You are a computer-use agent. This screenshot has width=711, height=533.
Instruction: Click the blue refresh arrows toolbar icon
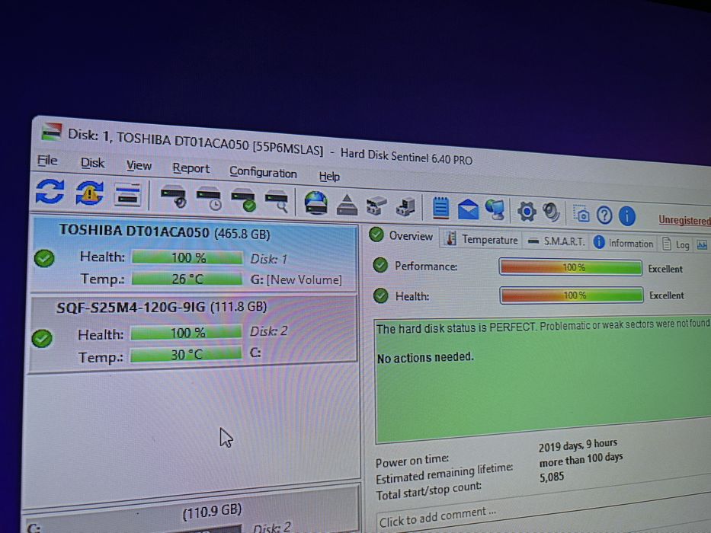(50, 191)
